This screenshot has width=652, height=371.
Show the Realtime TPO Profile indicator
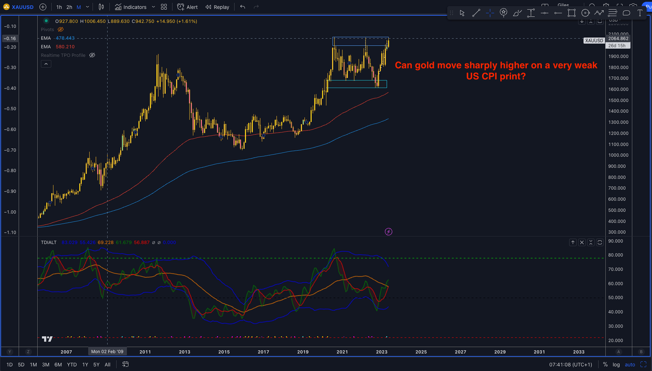coord(92,55)
